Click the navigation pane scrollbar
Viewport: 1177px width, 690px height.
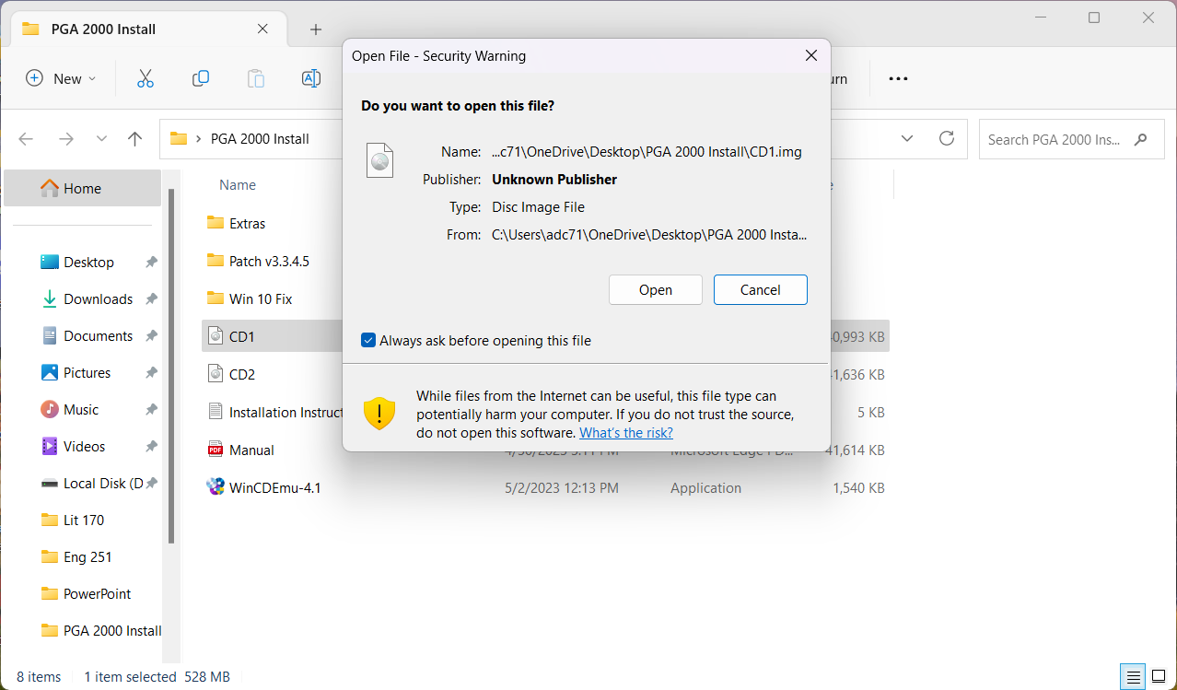pos(171,364)
